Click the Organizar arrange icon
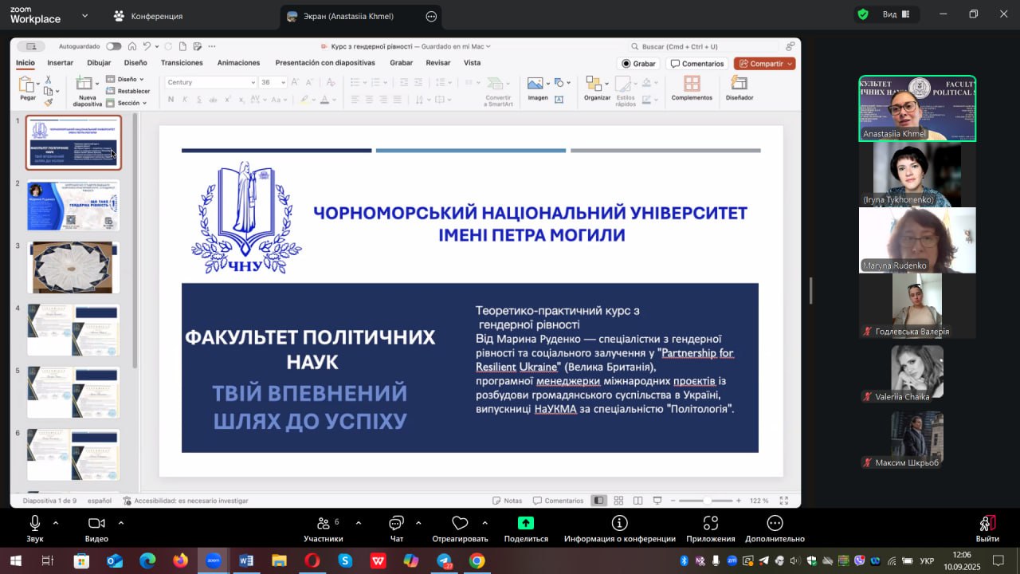Viewport: 1020px width, 574px height. (x=594, y=83)
